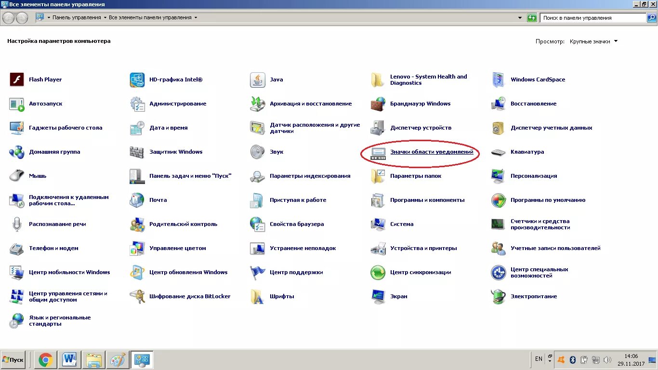Click the Домашняя группа spheres icon
This screenshot has height=370, width=658.
(x=17, y=152)
